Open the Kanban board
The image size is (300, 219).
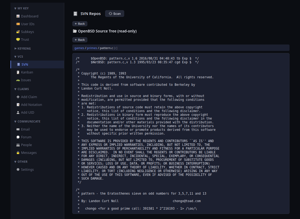point(37,72)
